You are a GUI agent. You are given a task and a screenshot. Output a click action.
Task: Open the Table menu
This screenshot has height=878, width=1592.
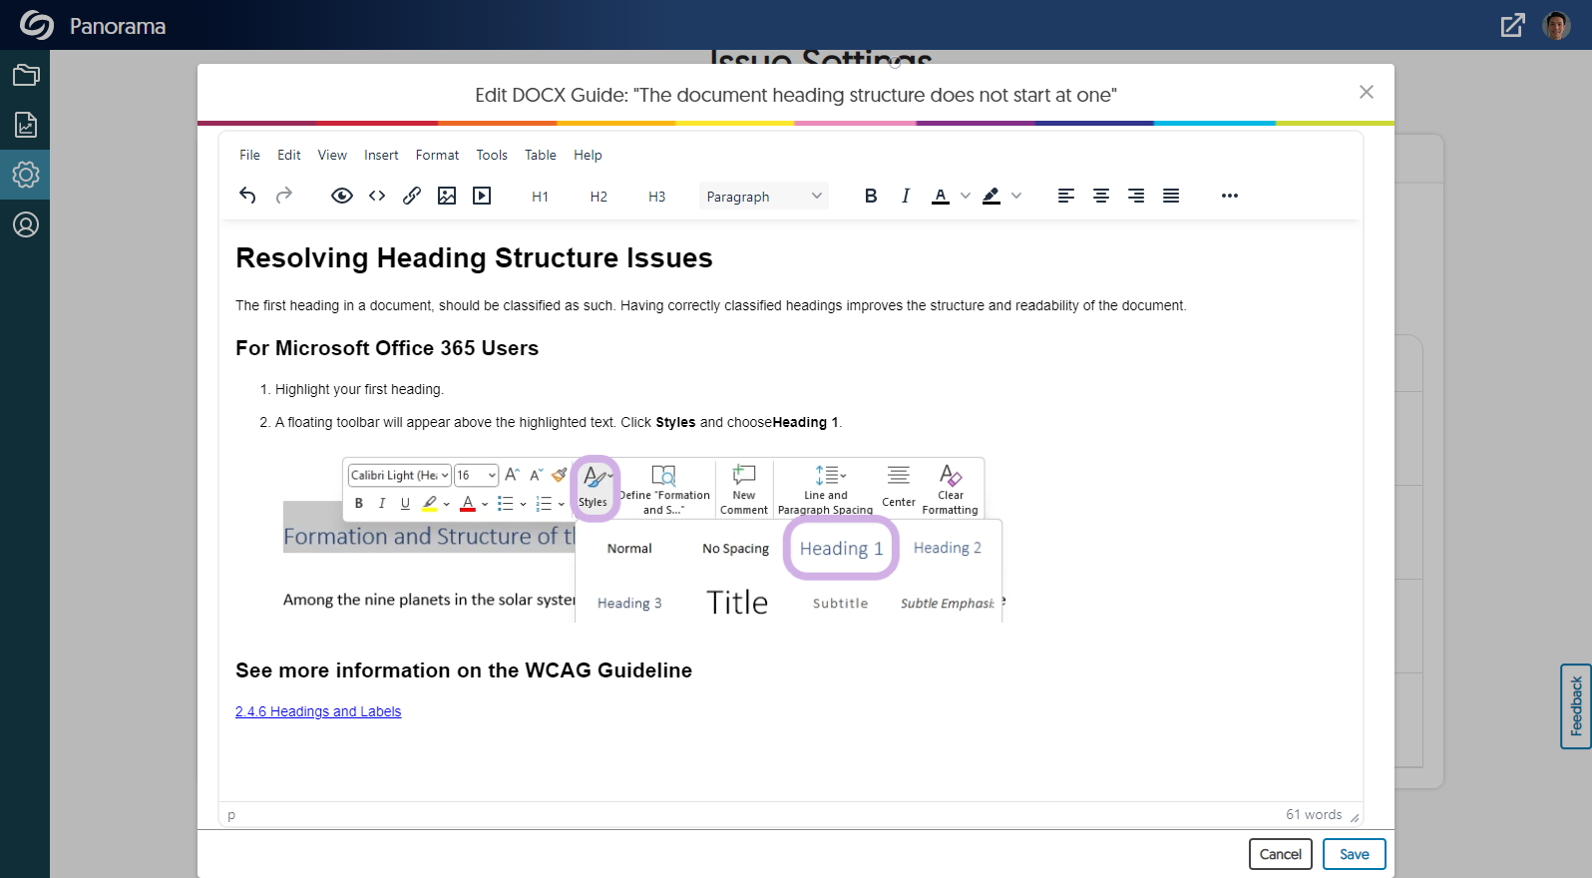click(541, 155)
